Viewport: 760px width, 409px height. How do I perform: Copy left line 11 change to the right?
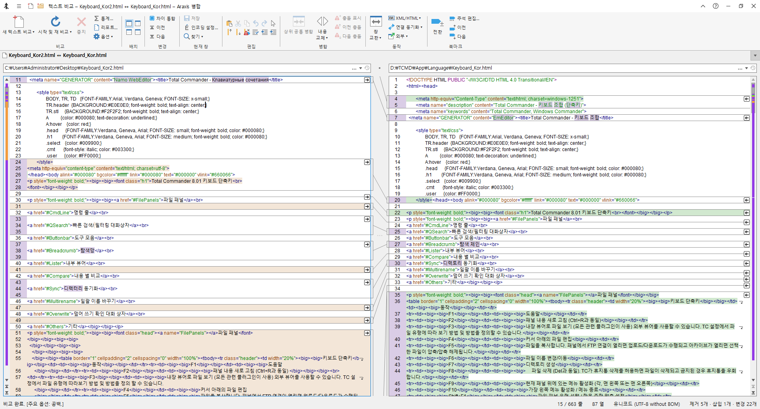[x=367, y=80]
